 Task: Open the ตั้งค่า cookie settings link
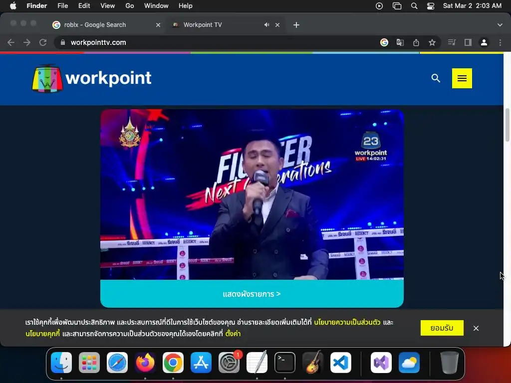pyautogui.click(x=233, y=334)
